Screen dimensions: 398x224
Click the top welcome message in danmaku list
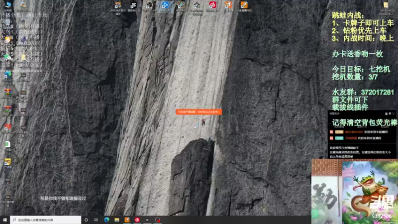point(359,132)
